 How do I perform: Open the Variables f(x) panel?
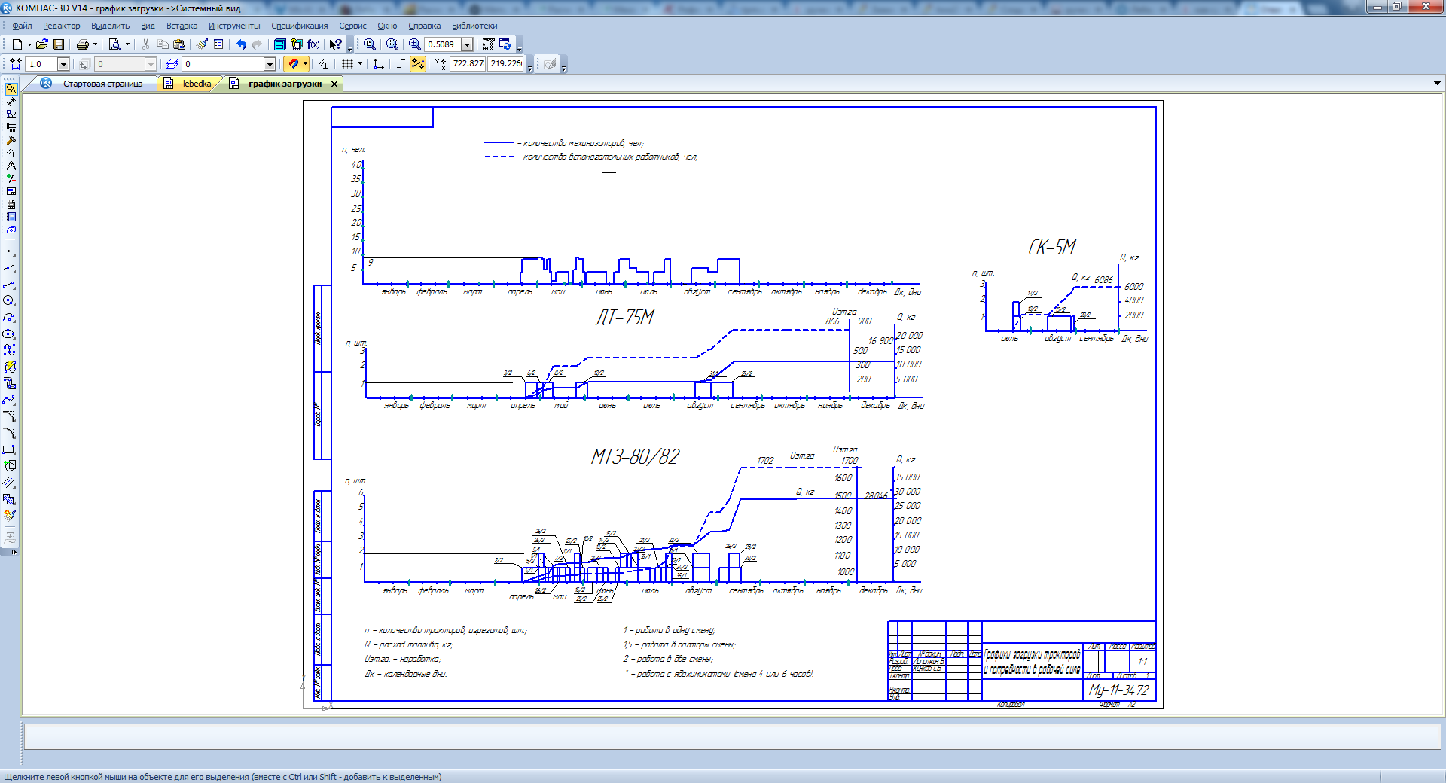(x=313, y=44)
